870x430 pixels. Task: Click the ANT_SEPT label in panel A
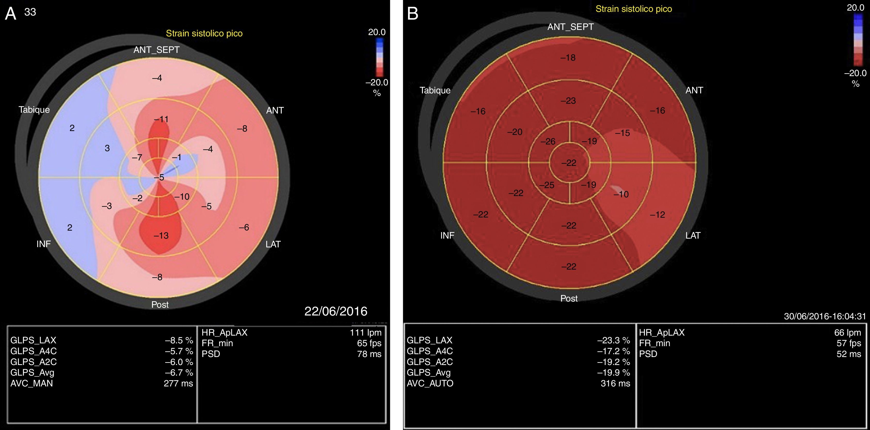click(x=156, y=50)
